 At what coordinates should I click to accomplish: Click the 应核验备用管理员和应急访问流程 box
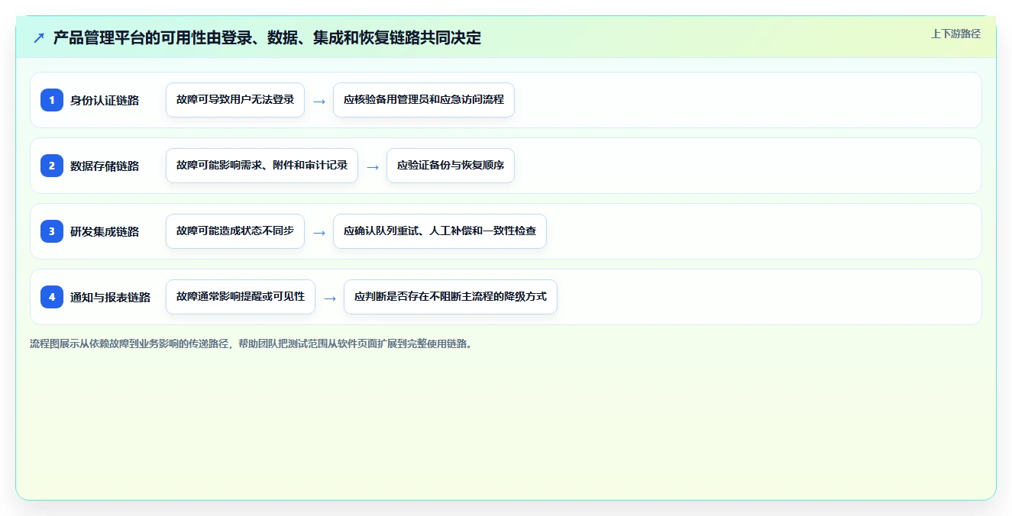(424, 100)
